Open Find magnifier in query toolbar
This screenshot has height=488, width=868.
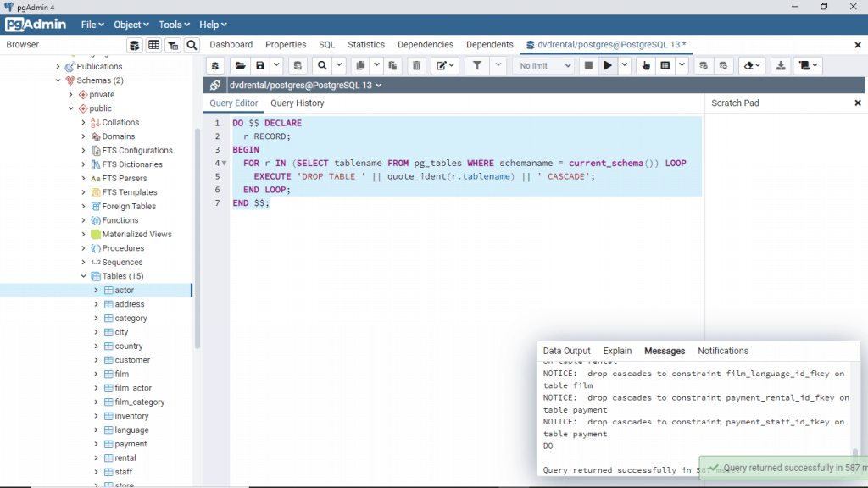coord(322,66)
